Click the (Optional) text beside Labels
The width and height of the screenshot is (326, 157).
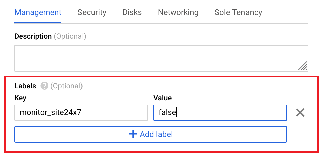[x=66, y=86]
